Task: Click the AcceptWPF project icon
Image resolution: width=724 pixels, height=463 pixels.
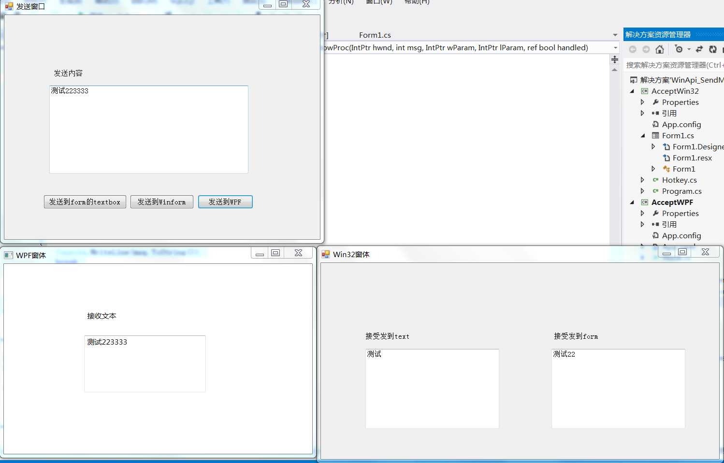Action: [x=645, y=202]
